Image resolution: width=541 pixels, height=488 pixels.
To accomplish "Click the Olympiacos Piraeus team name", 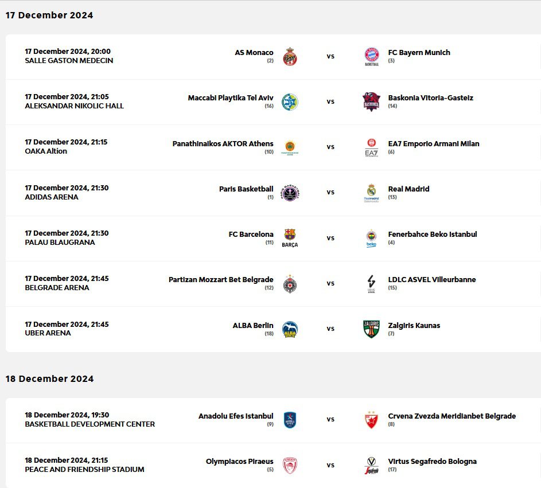I will click(239, 462).
